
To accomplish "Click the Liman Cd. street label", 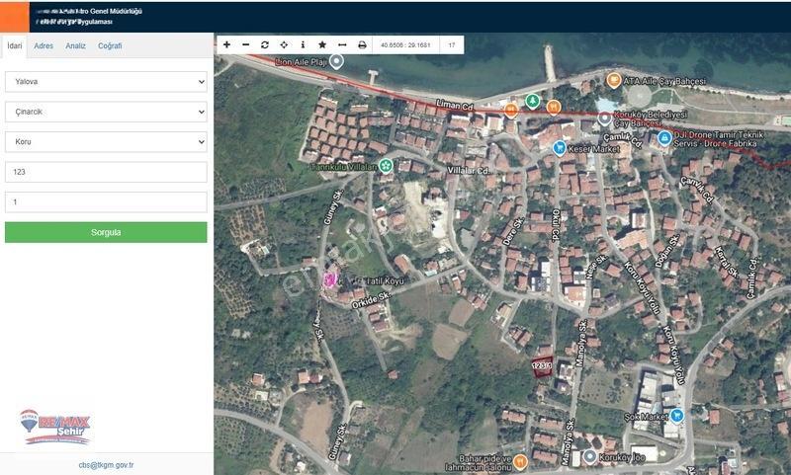I will [x=456, y=105].
